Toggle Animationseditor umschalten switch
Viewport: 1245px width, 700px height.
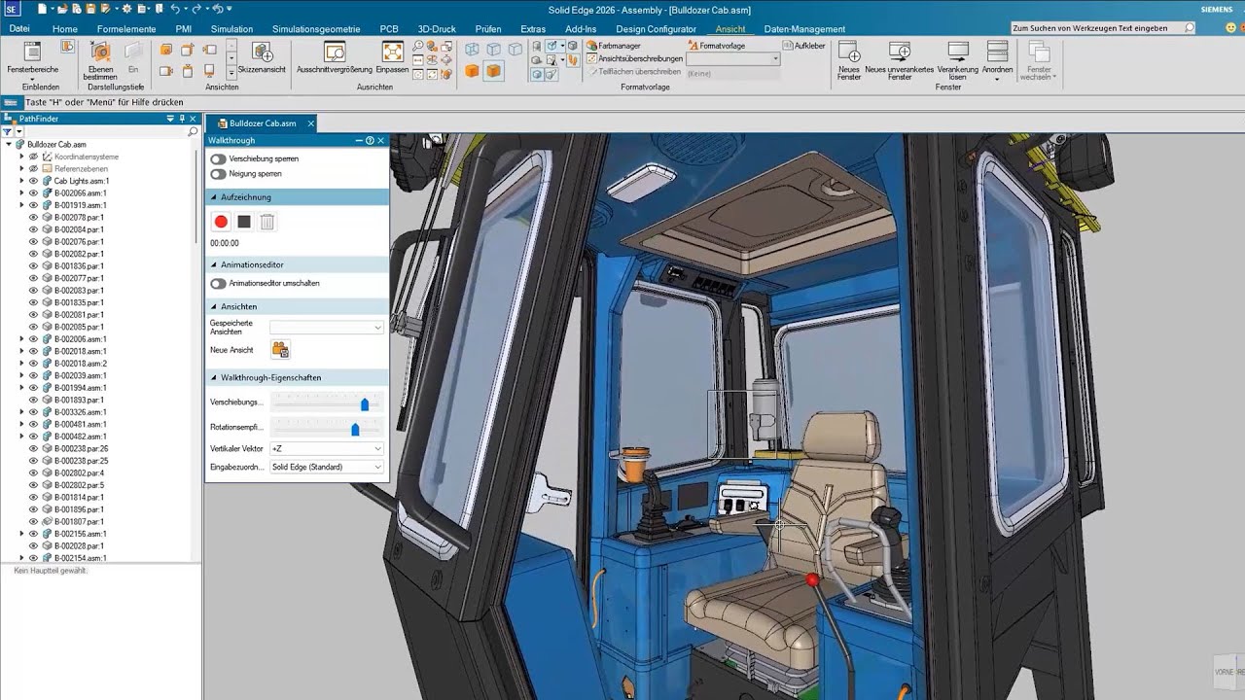click(x=218, y=284)
